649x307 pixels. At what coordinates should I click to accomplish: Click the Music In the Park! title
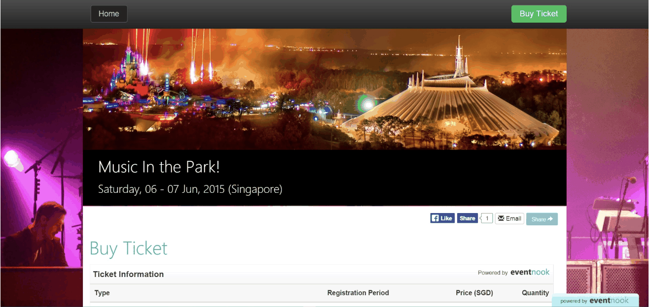(159, 167)
